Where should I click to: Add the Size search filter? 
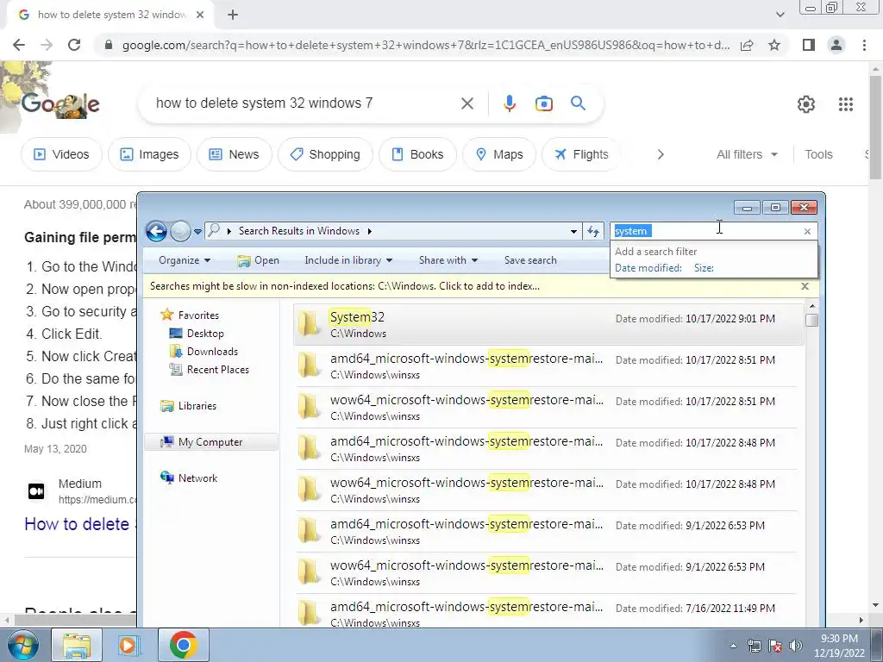704,268
